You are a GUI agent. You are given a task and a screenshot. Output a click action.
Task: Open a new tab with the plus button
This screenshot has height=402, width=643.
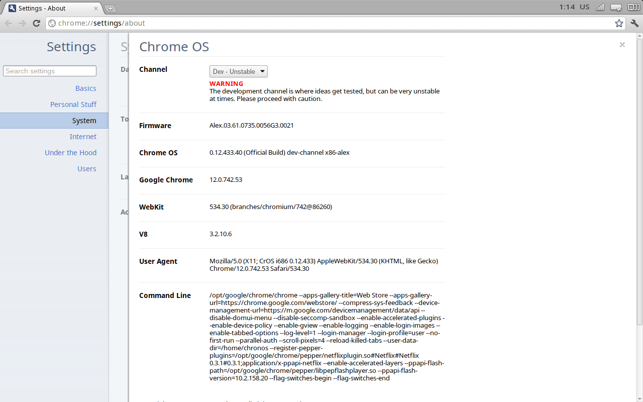[110, 9]
